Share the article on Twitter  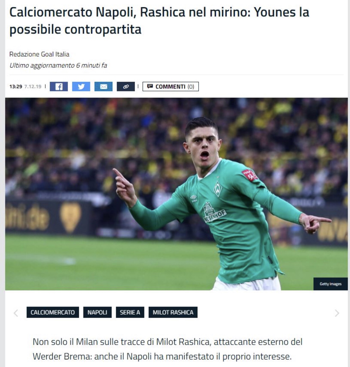point(81,86)
